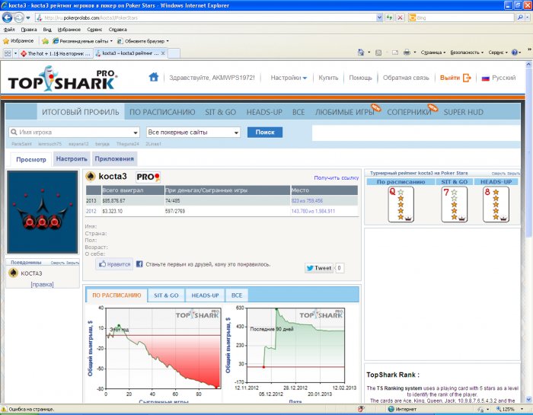Click the Queen rating card under По расписанию
The height and width of the screenshot is (415, 533).
(401, 204)
